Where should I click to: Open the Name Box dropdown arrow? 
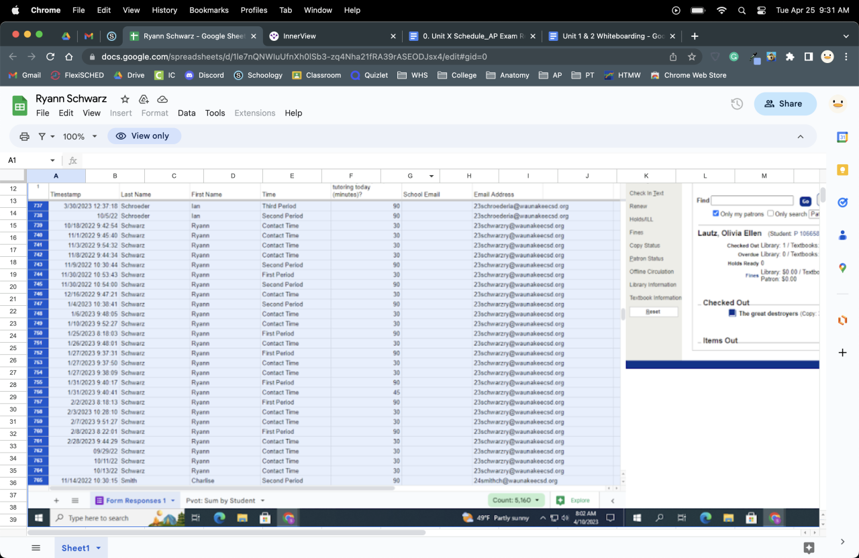tap(52, 160)
